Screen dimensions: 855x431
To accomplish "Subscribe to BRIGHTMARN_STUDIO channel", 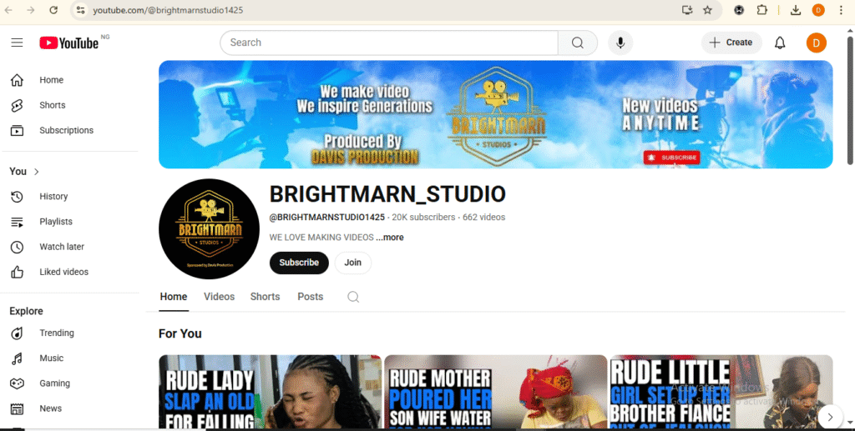I will [299, 263].
